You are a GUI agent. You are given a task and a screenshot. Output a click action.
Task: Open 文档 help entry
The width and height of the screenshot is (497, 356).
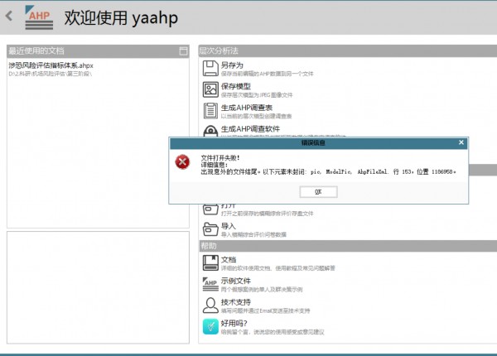(x=229, y=260)
